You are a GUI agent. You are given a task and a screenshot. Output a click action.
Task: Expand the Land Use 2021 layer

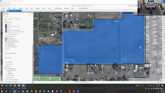coord(4,64)
